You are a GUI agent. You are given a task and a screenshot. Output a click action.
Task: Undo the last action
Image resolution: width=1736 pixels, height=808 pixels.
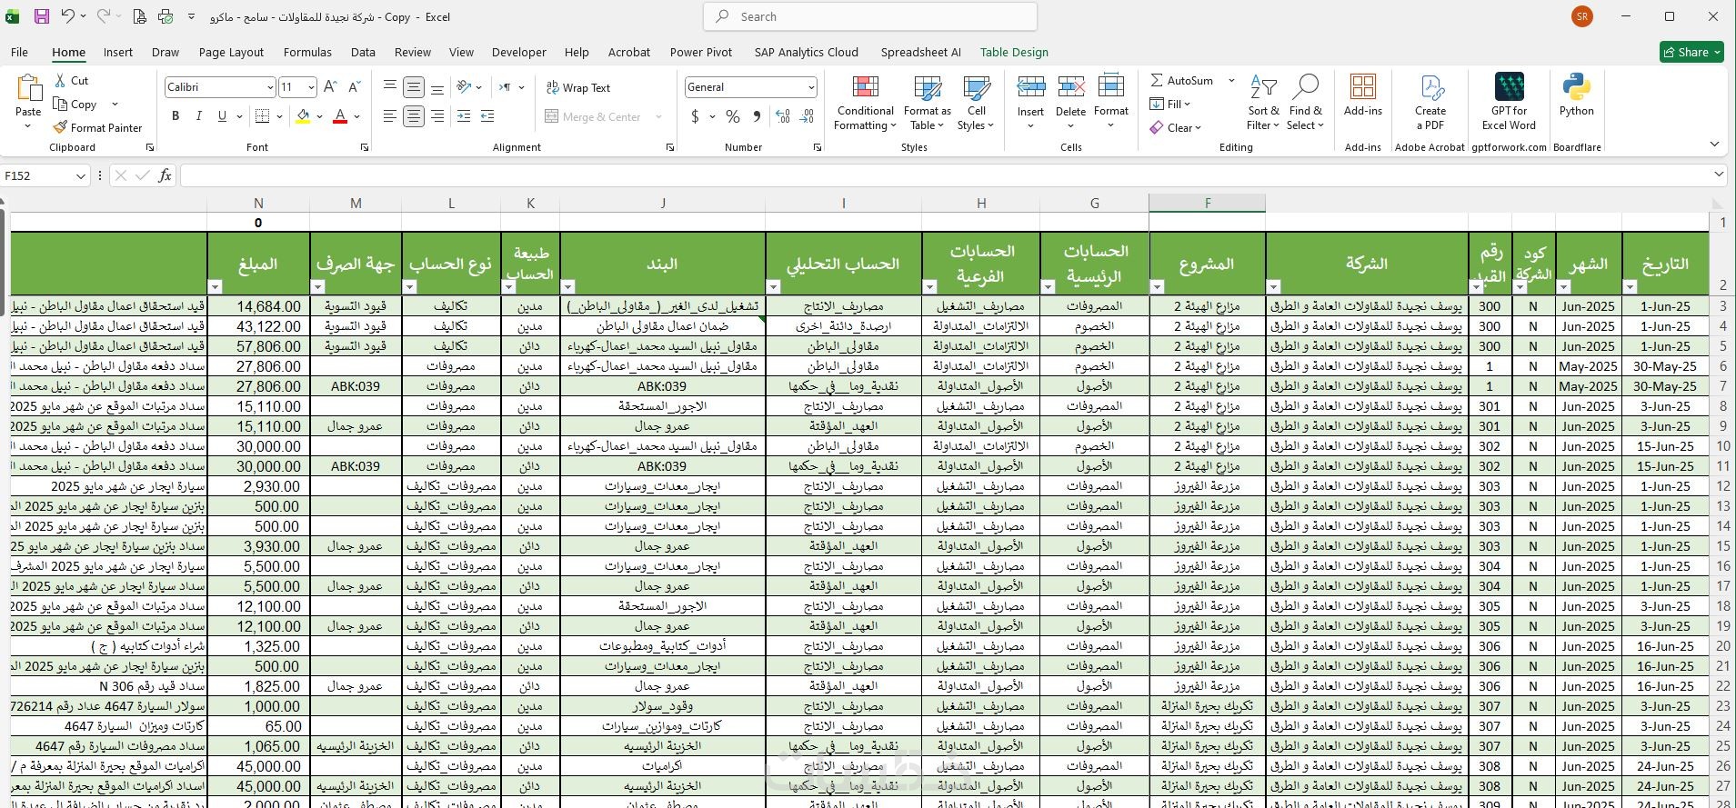click(x=68, y=16)
